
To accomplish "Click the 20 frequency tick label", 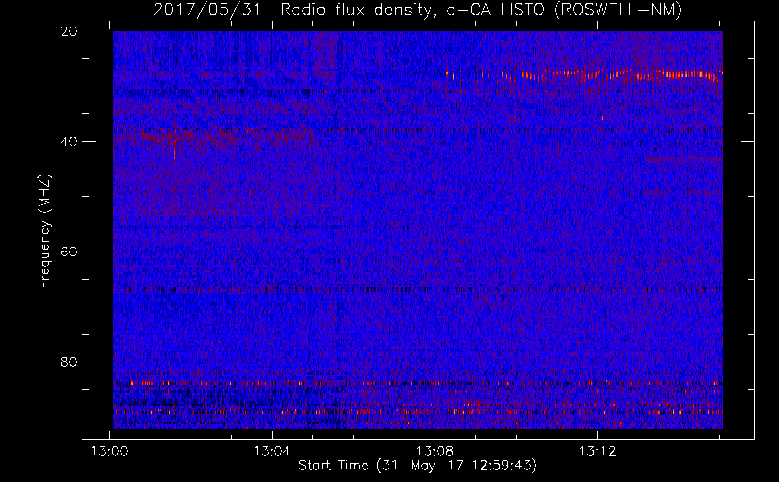I will coord(69,31).
